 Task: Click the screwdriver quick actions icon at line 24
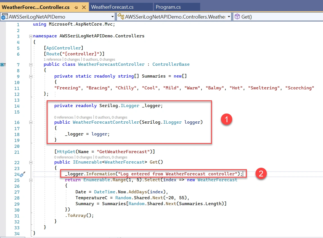22,174
